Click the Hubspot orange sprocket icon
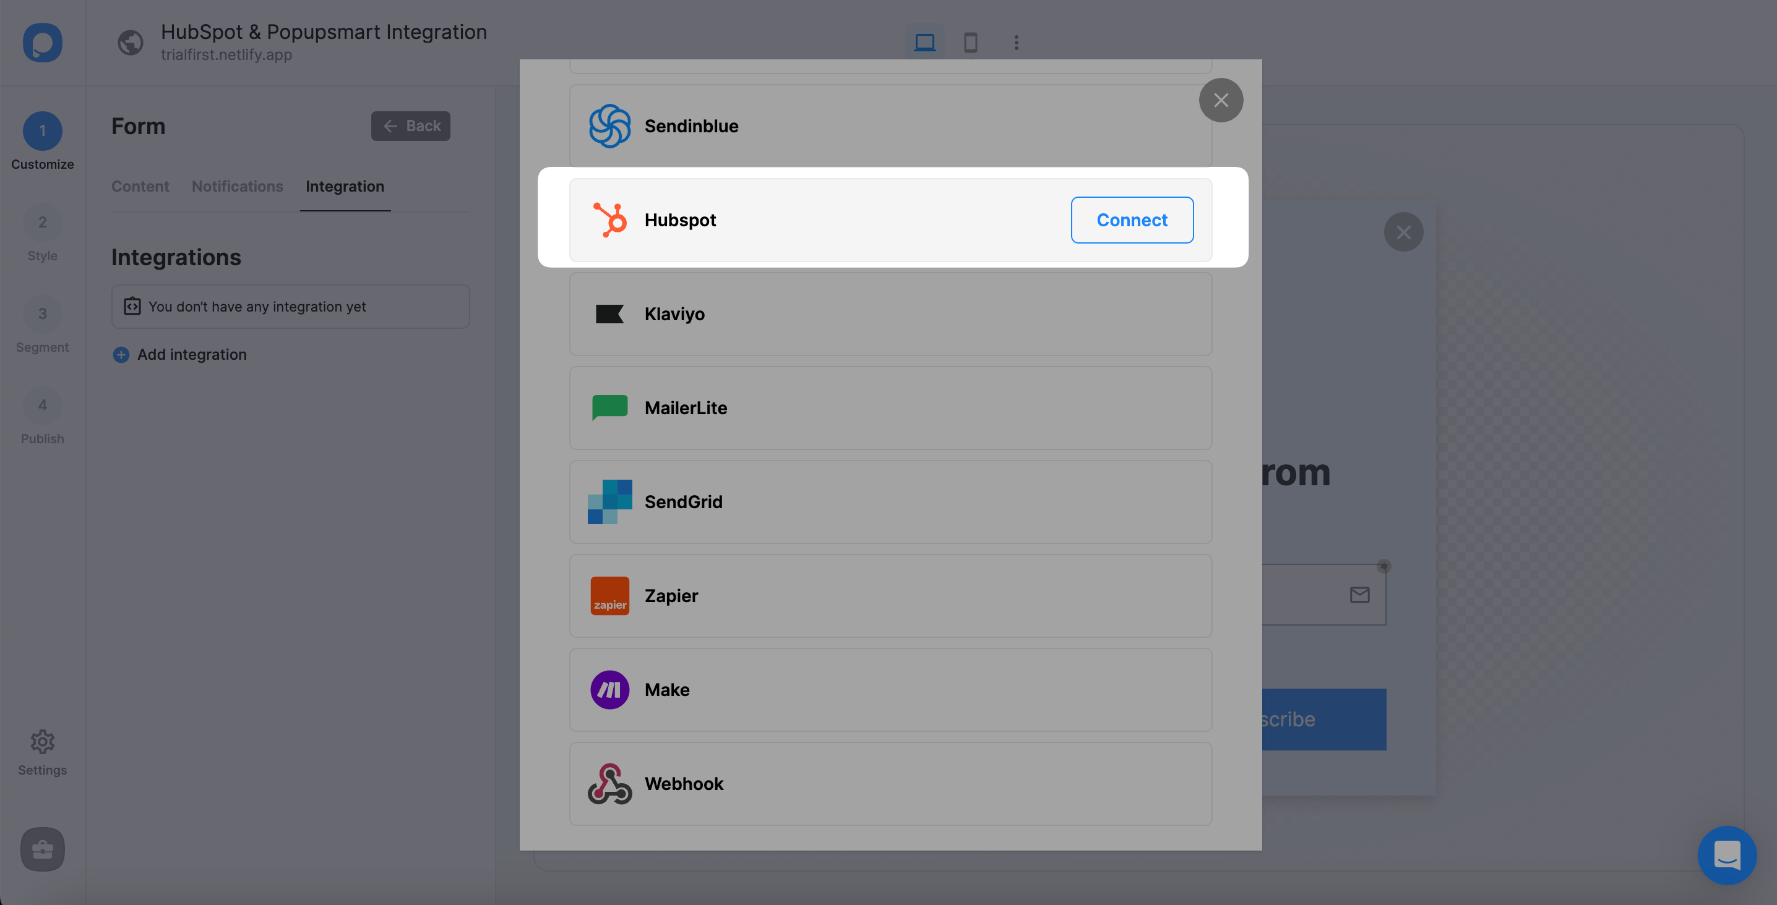The image size is (1777, 905). pos(609,218)
